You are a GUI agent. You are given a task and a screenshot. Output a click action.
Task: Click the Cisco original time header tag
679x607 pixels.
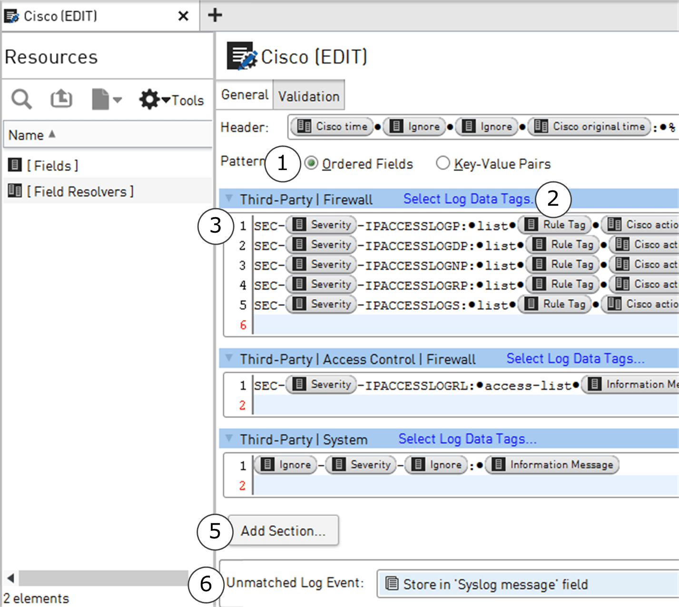pyautogui.click(x=589, y=126)
